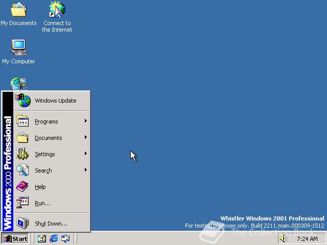Click the Shut Down monitor icon
The height and width of the screenshot is (245, 327).
click(22, 223)
